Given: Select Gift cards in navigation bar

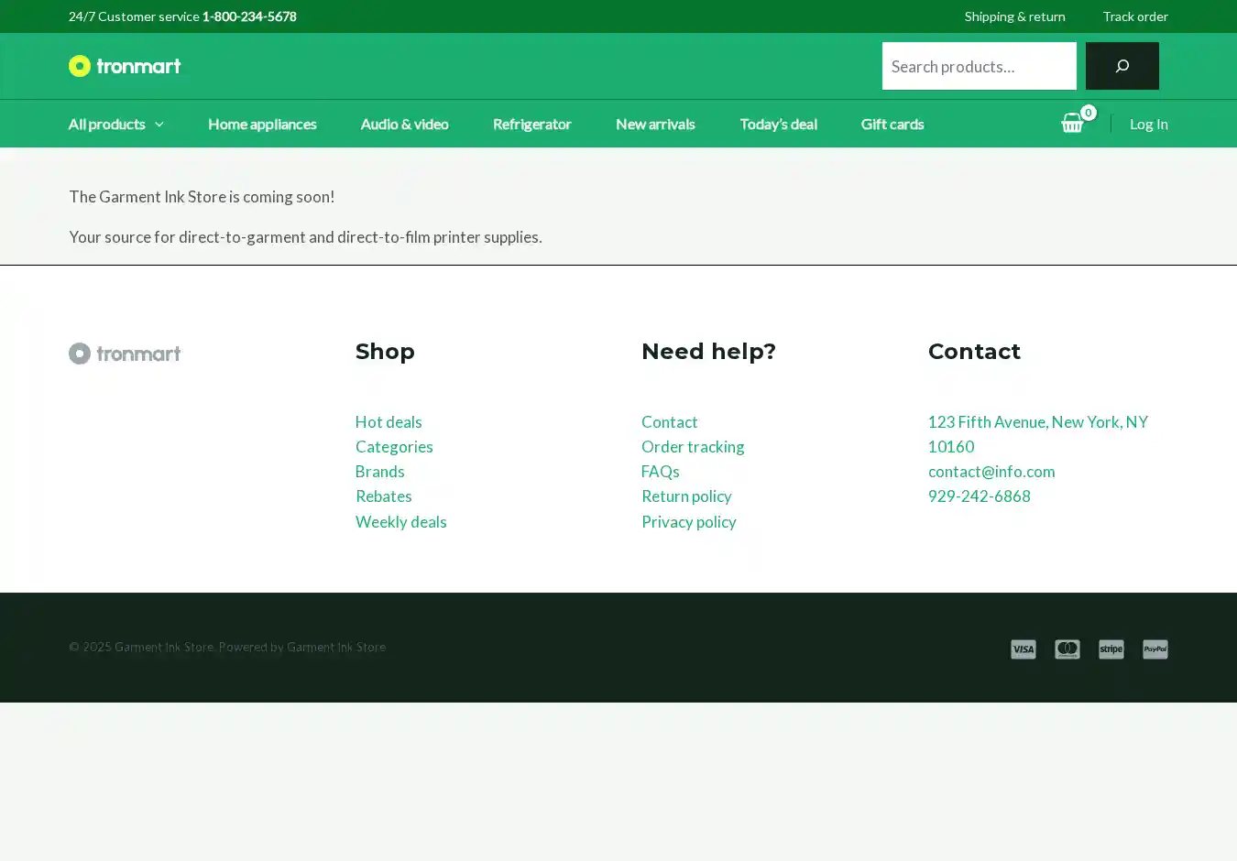Looking at the screenshot, I should pos(892,124).
